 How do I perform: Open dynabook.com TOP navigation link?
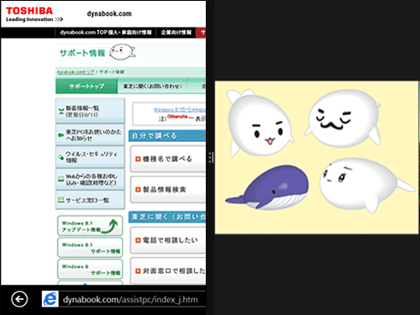coord(83,33)
